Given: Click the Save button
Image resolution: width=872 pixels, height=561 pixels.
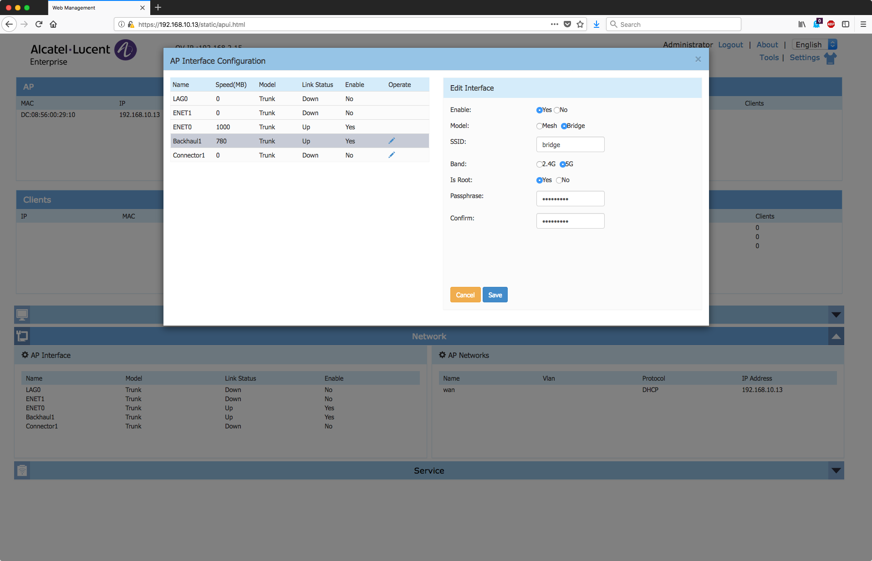Looking at the screenshot, I should pyautogui.click(x=495, y=295).
